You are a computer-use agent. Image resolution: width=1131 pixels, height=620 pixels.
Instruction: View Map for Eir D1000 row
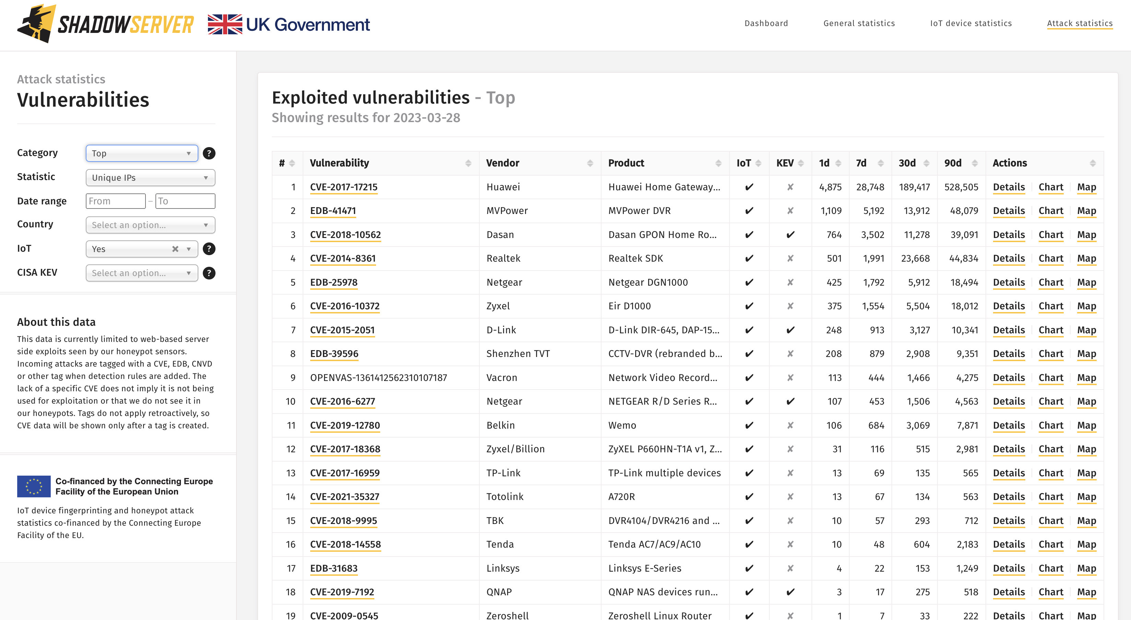pos(1087,306)
